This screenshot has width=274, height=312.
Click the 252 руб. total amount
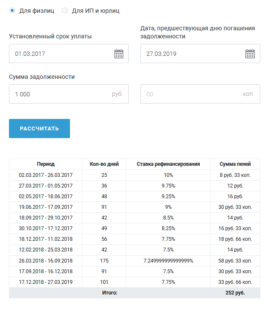235,293
